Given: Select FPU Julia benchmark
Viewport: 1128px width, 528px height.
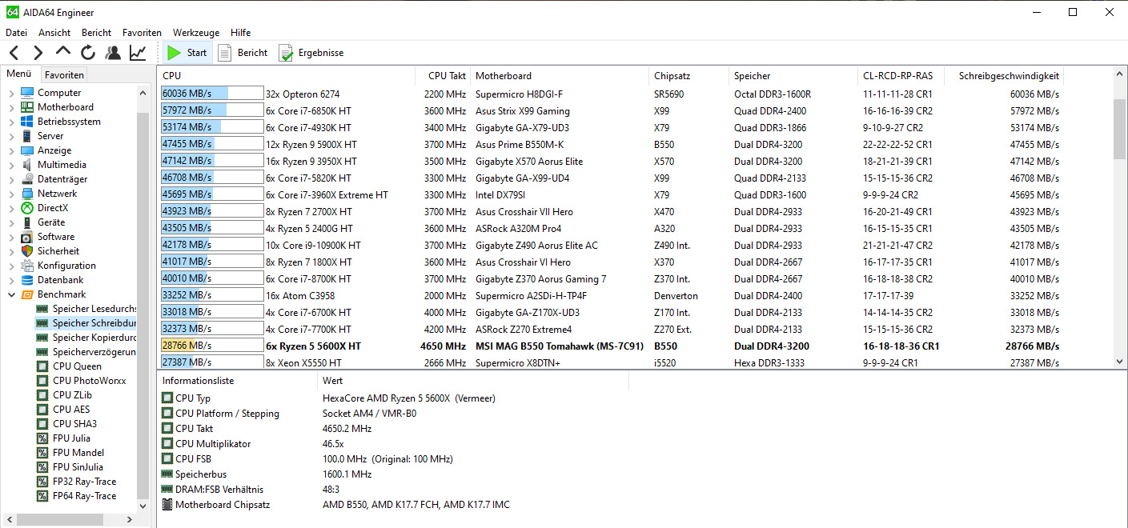Looking at the screenshot, I should click(x=71, y=438).
